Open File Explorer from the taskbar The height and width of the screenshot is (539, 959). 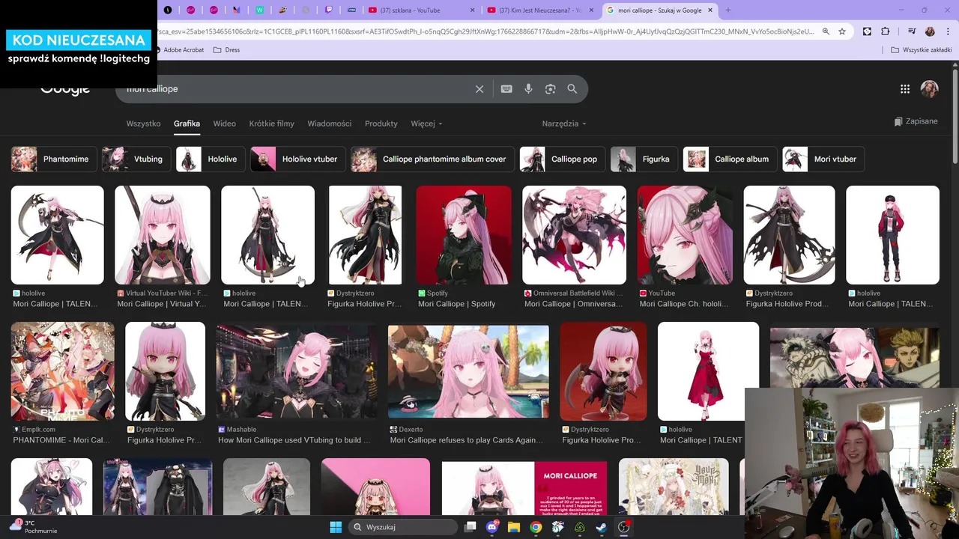(514, 527)
